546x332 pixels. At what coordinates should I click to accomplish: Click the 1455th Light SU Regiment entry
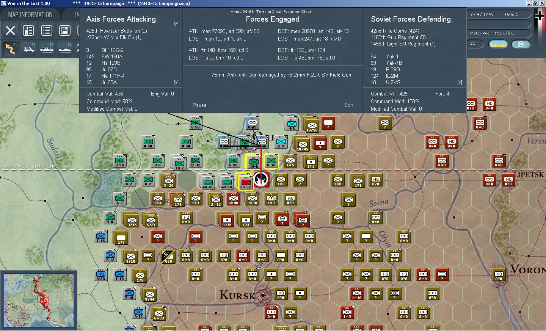(x=403, y=44)
